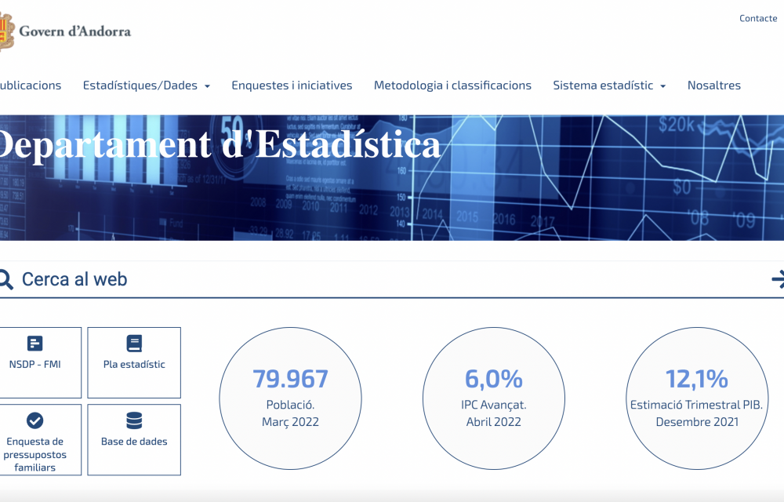This screenshot has height=502, width=784.
Task: Click the arrow icon right of search bar
Action: [x=778, y=279]
